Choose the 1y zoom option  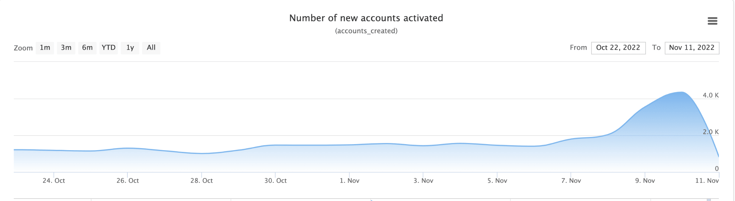click(130, 48)
